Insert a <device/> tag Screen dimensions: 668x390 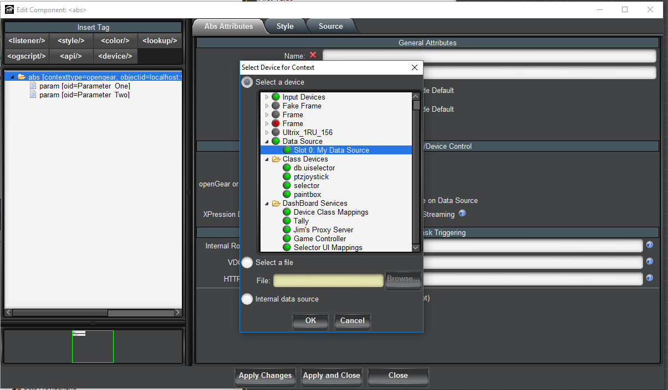pyautogui.click(x=115, y=56)
